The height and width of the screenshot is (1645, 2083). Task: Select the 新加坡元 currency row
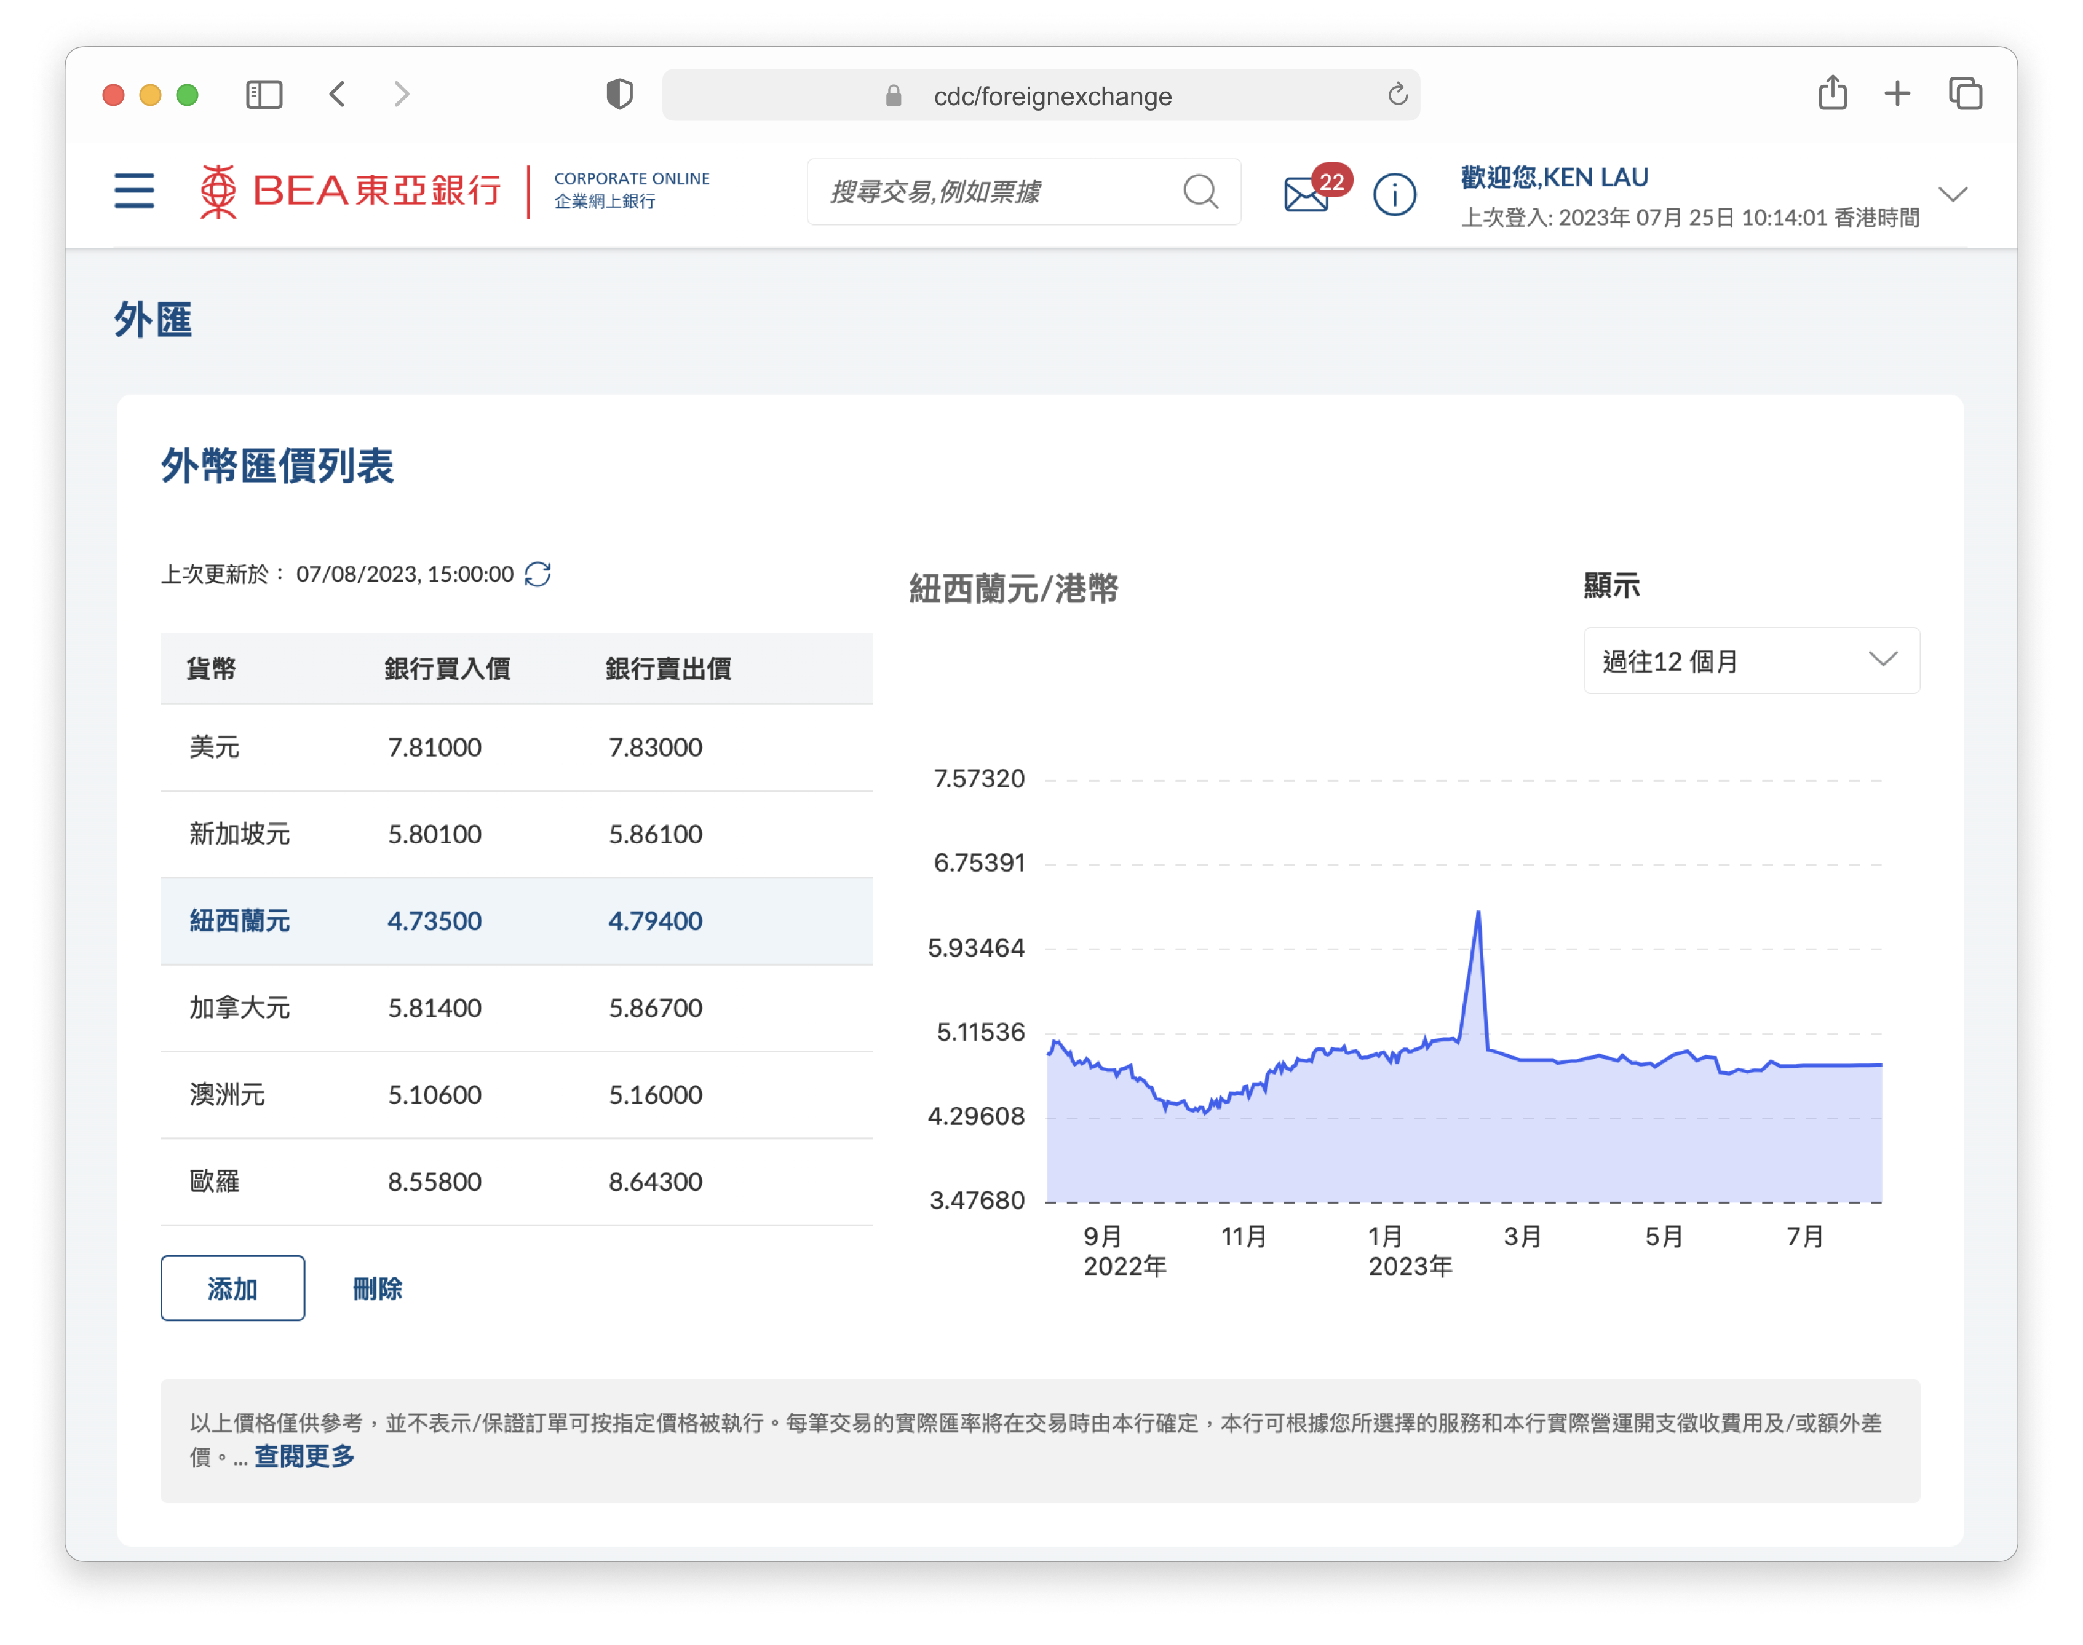click(517, 834)
